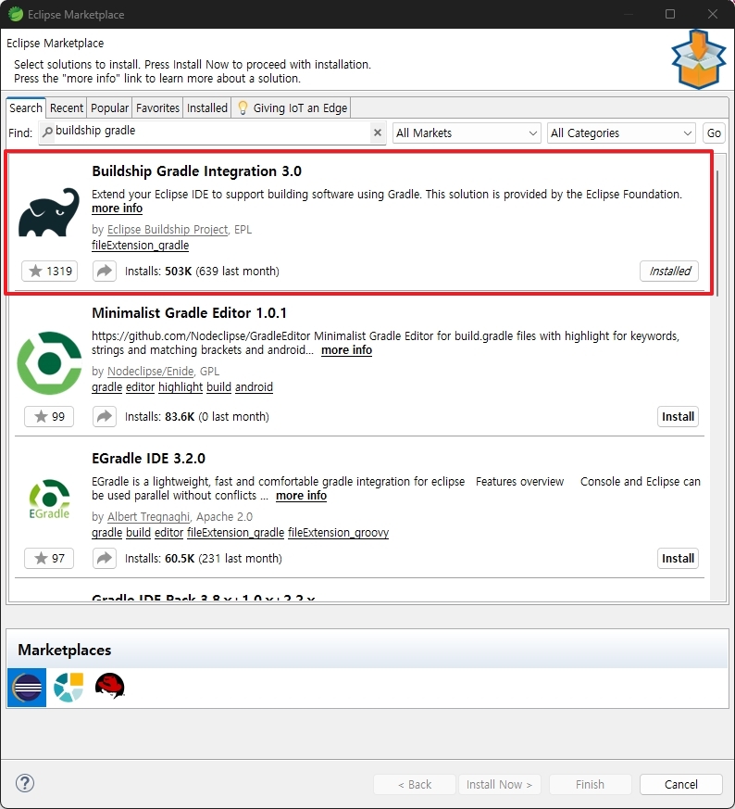The height and width of the screenshot is (809, 735).
Task: Click Installs: 503K text for Buildship
Action: 202,272
